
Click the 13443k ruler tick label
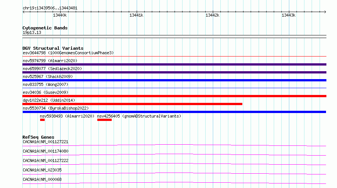click(x=289, y=15)
